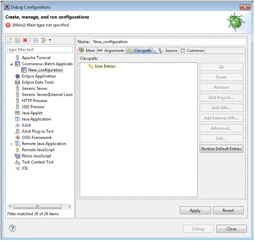Click the Add Projects... button
This screenshot has width=255, height=241.
(x=221, y=97)
